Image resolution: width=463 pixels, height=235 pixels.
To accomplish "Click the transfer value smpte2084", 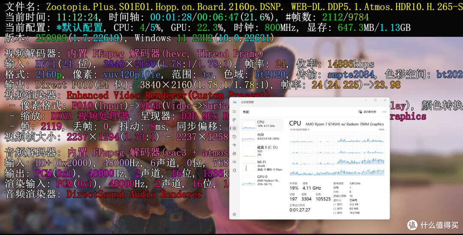I will coord(351,74).
